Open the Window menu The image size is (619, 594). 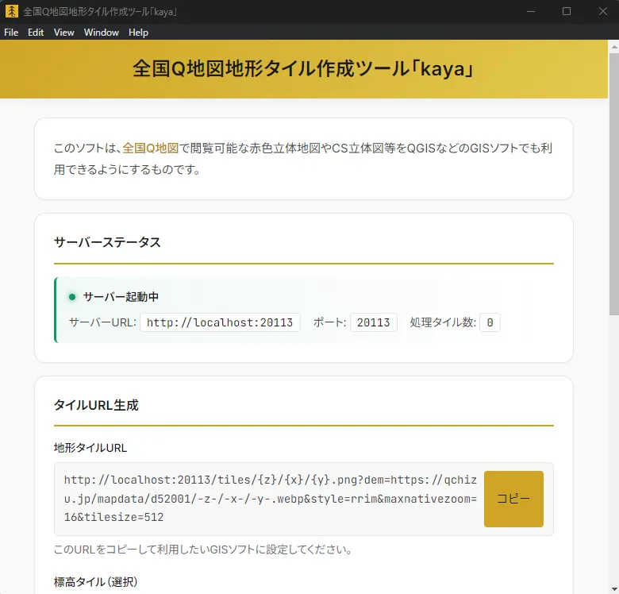tap(102, 33)
